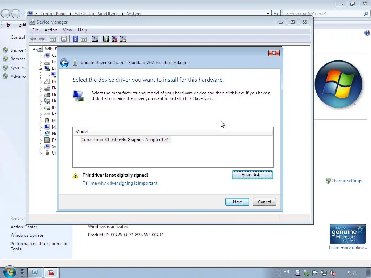The height and width of the screenshot is (278, 371).
Task: Open the red toolbox taskbar button
Action: (x=51, y=273)
